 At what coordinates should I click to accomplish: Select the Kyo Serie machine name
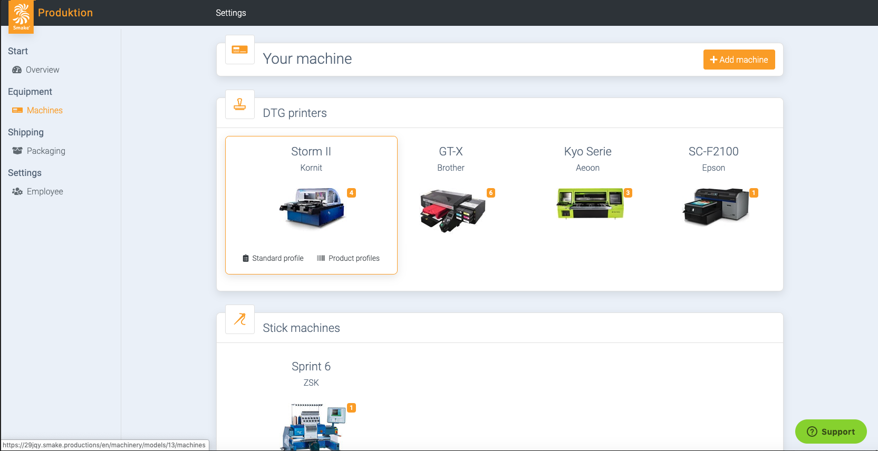(588, 151)
